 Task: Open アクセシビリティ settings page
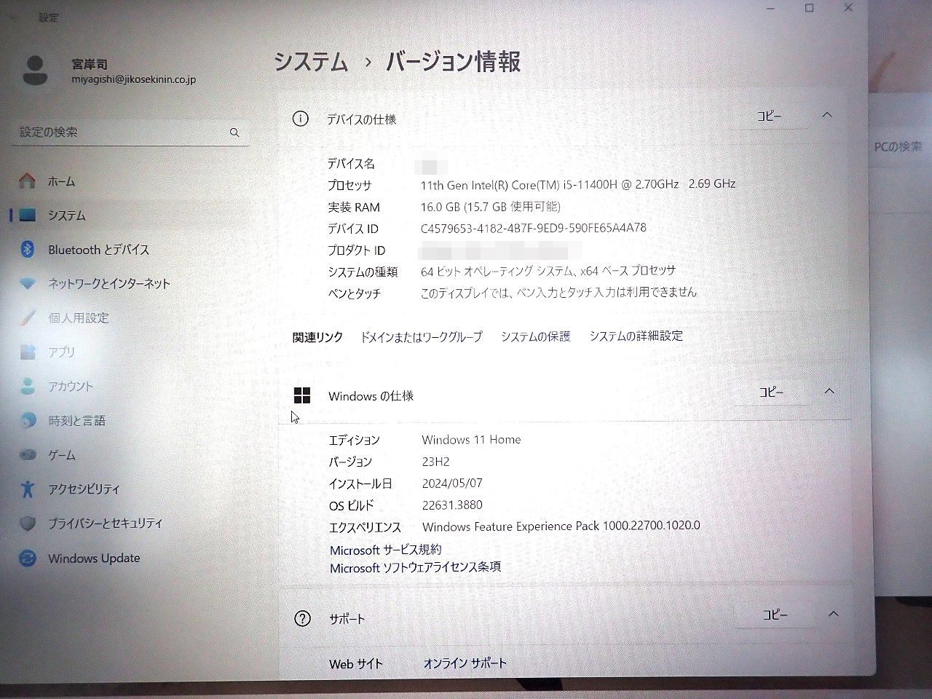pyautogui.click(x=84, y=489)
